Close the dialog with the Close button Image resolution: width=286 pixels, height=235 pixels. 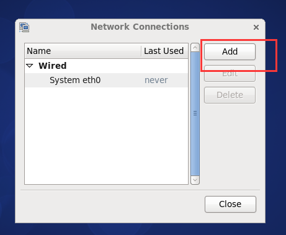[x=230, y=204]
